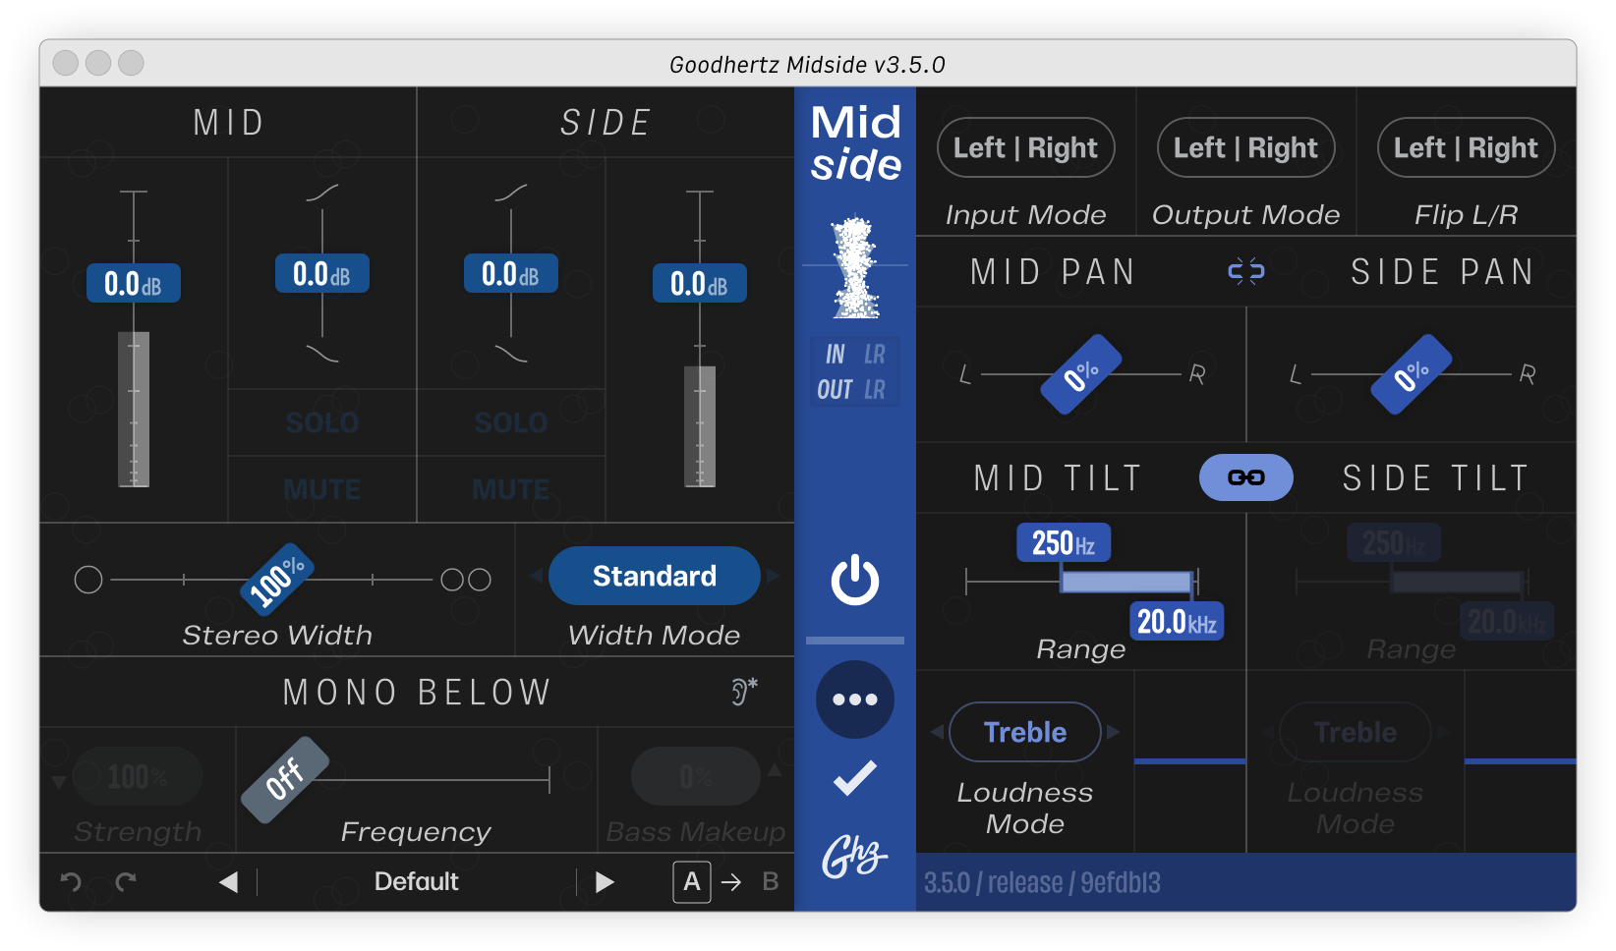The height and width of the screenshot is (951, 1616).
Task: Toggle the Mid Pan / Side Pan link icon
Action: click(x=1246, y=271)
